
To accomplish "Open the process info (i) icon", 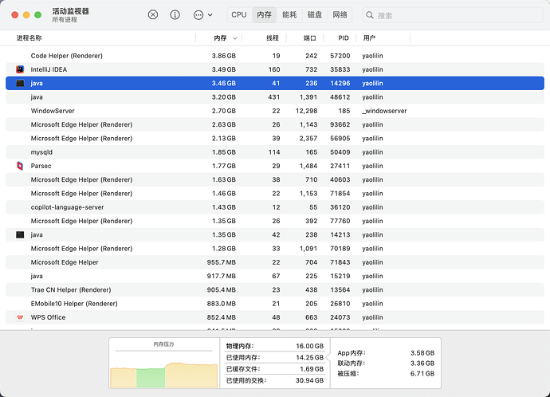I will click(x=175, y=14).
